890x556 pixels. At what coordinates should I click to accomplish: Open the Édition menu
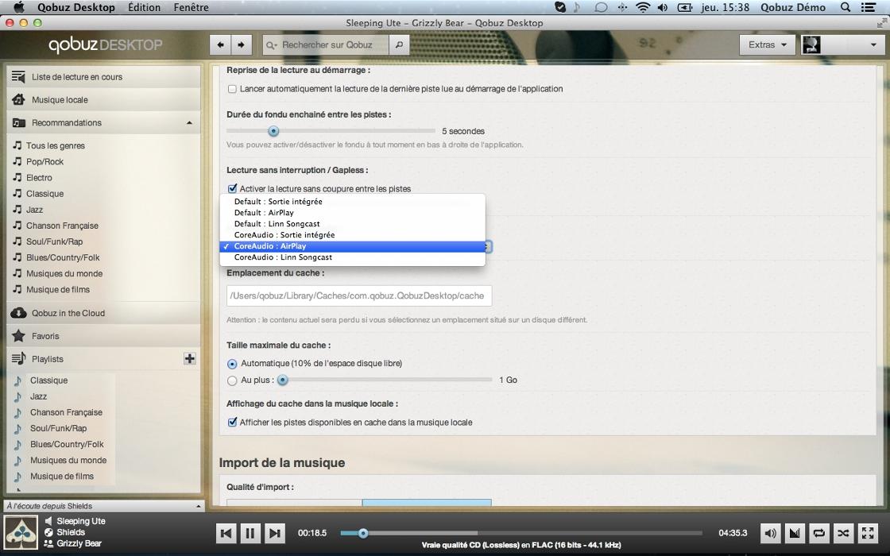coord(144,7)
